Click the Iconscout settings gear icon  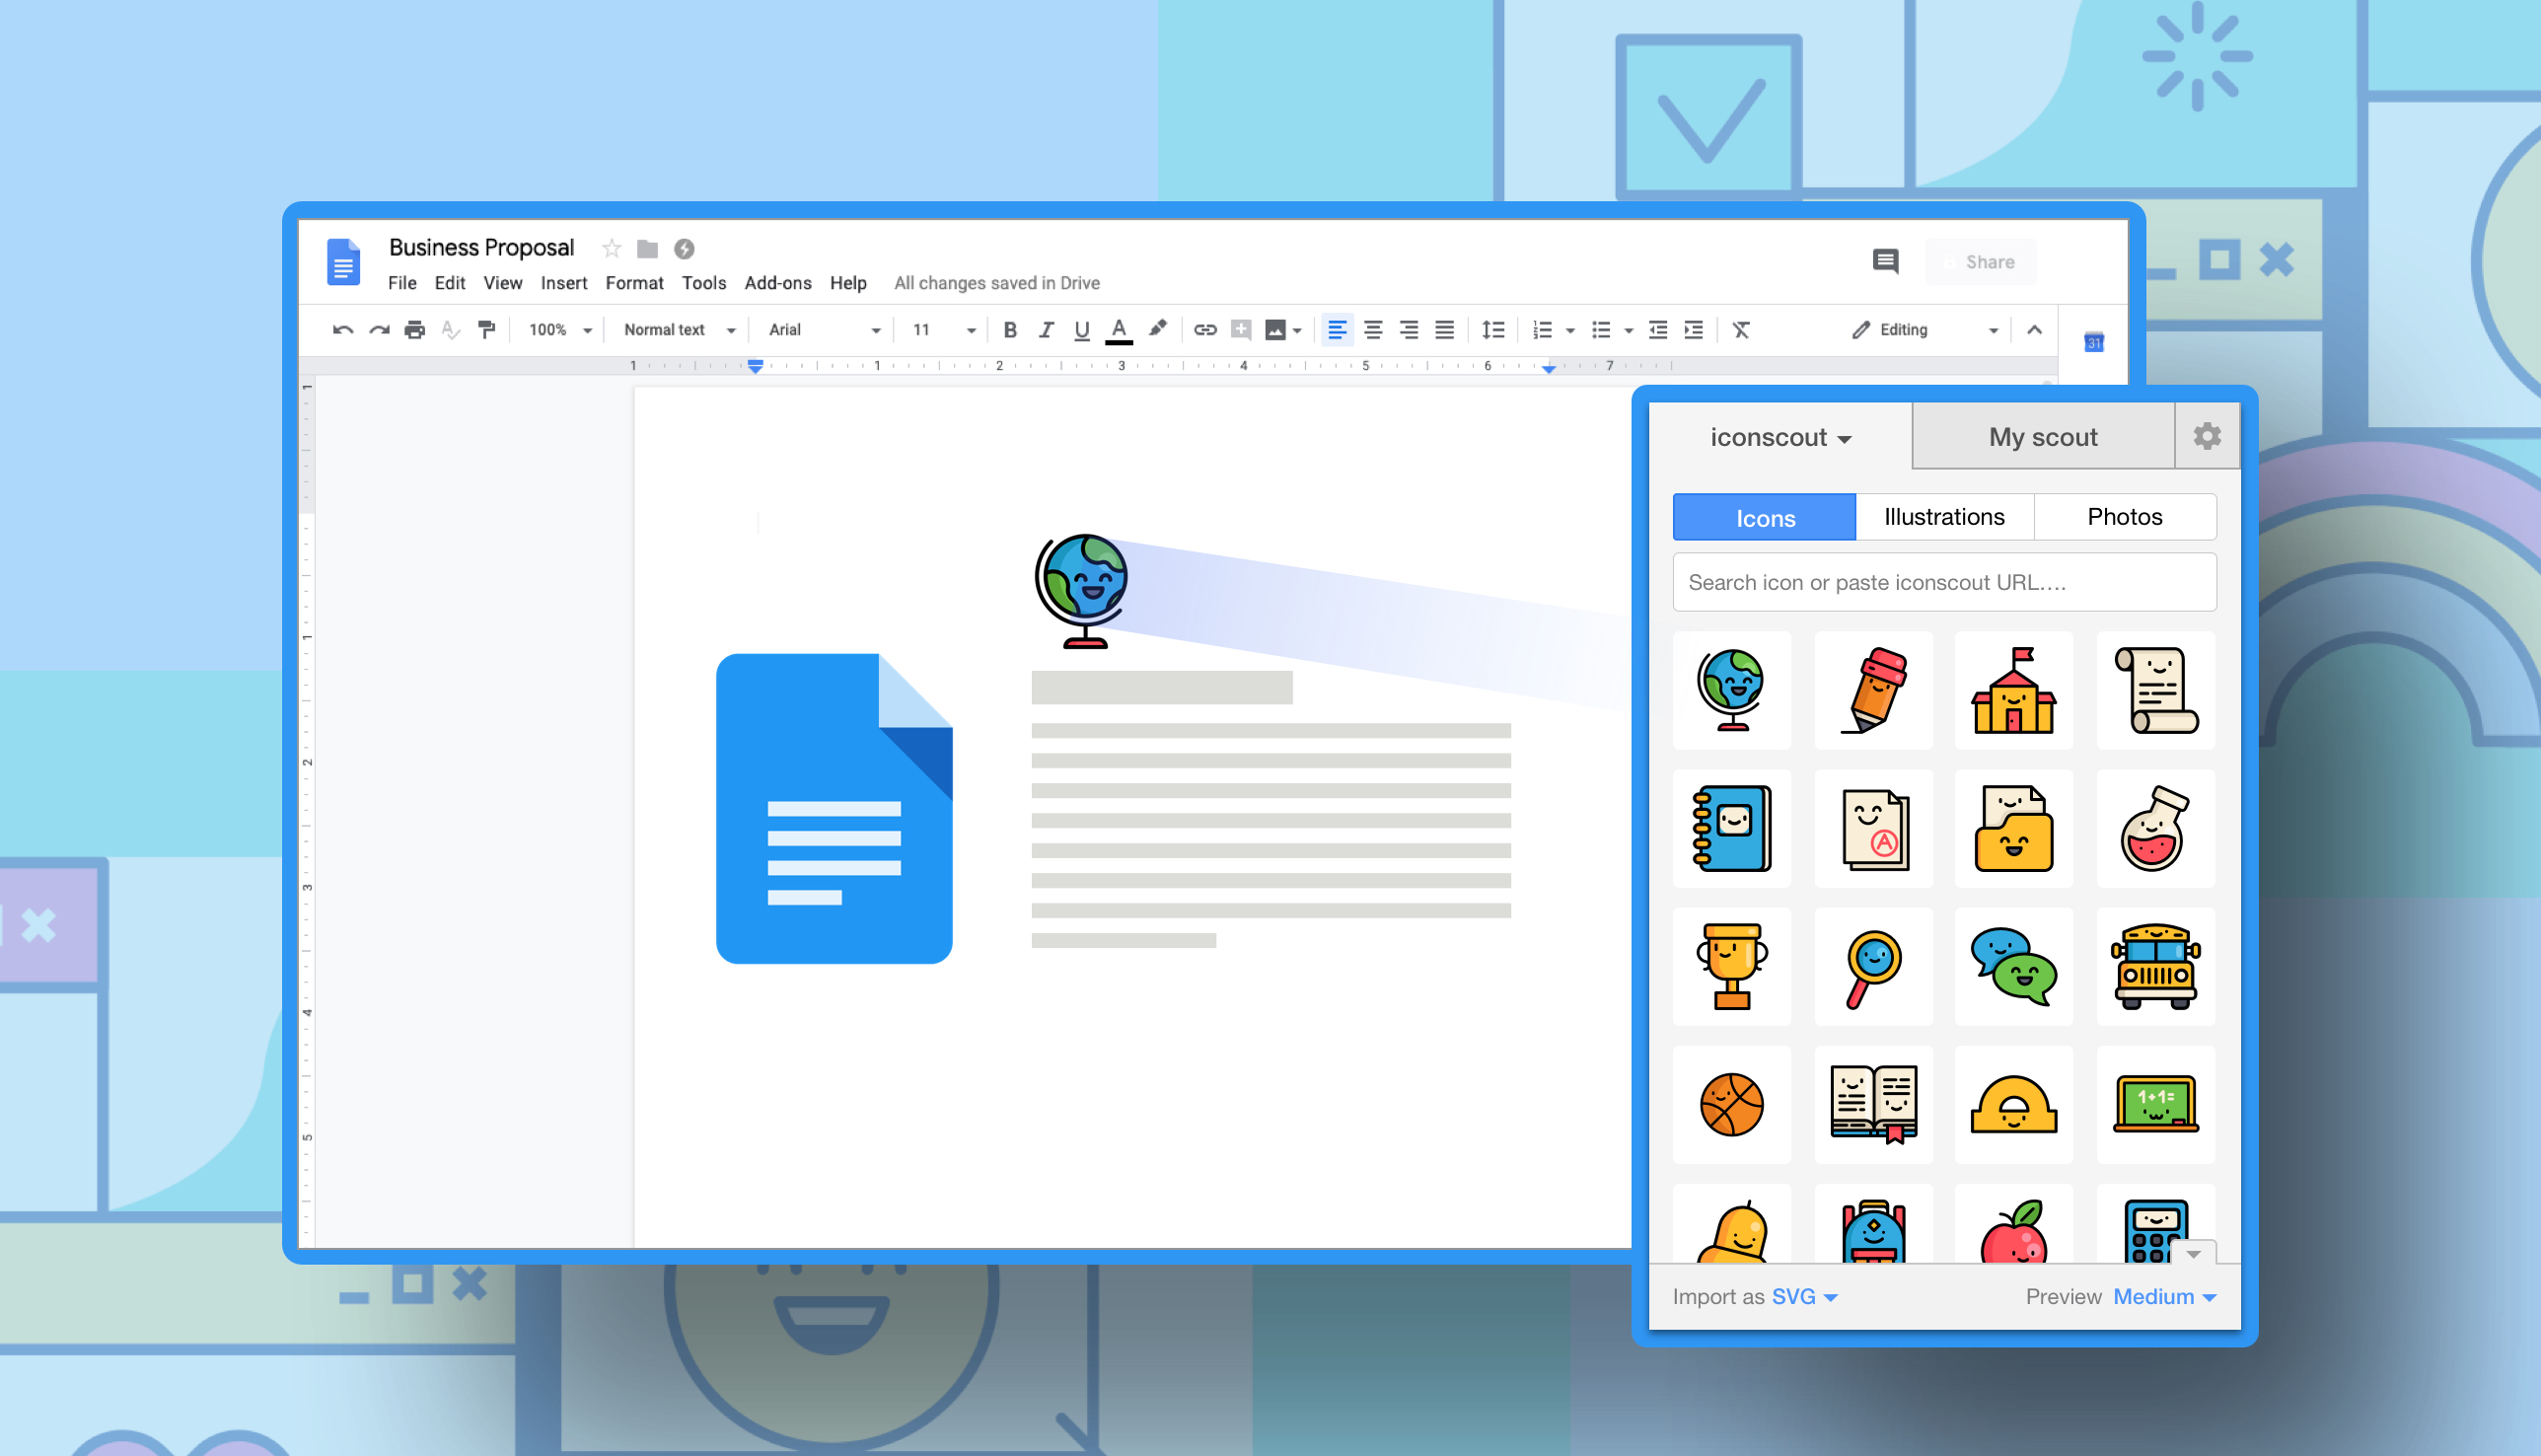point(2208,436)
